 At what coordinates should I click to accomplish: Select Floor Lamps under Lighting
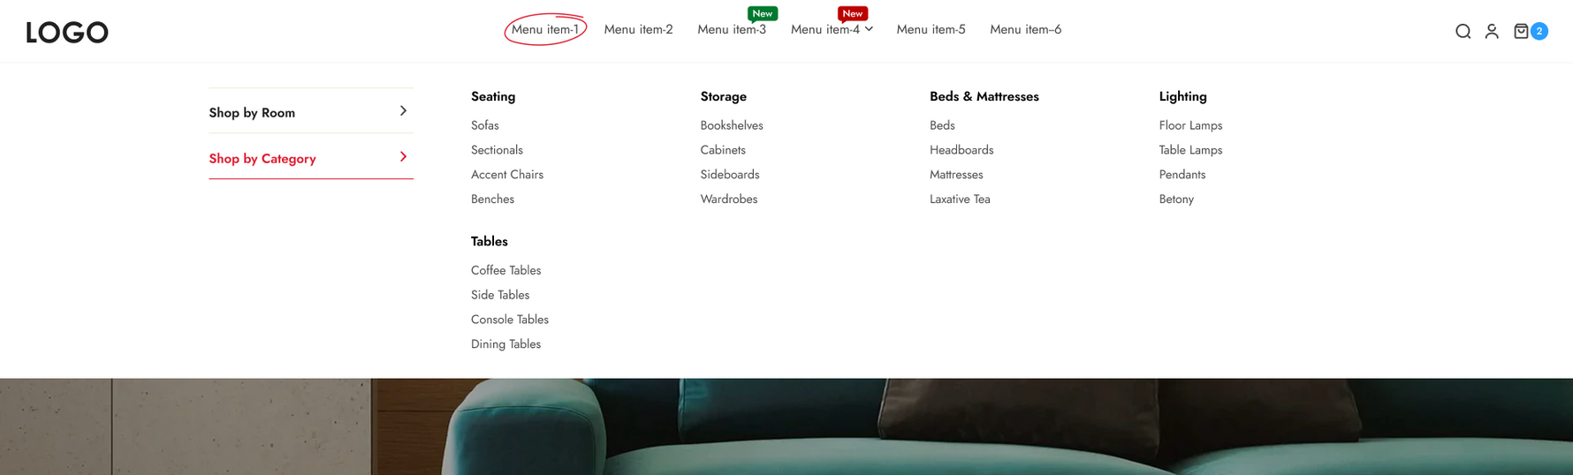1190,125
